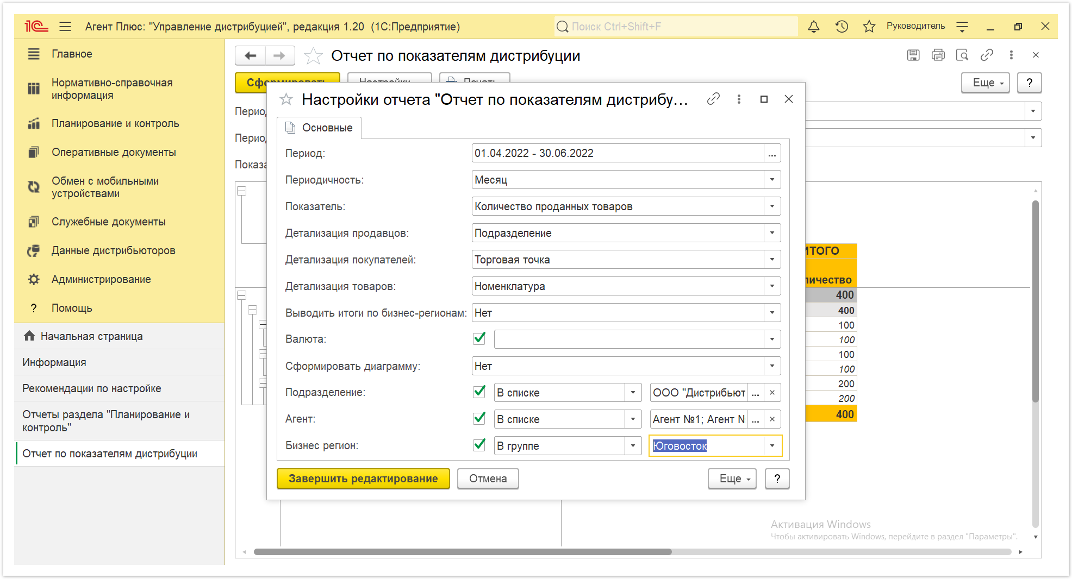Open notifications bell icon

pos(814,26)
